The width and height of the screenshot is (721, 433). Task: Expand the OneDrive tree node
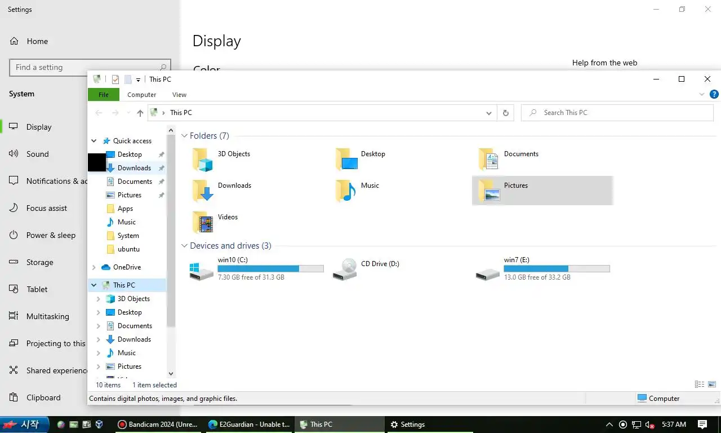(94, 267)
